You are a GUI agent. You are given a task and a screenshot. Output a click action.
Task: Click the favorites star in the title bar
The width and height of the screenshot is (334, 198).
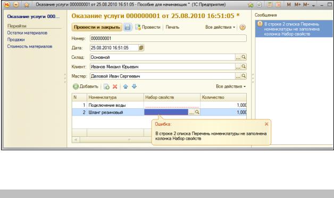click(27, 5)
